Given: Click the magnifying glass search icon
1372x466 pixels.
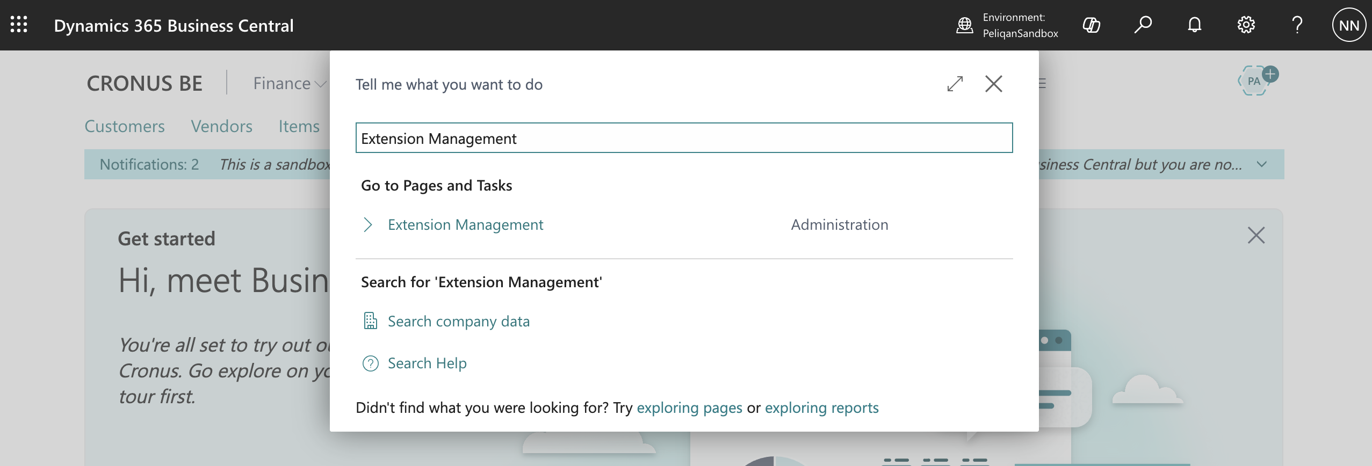Looking at the screenshot, I should point(1143,25).
